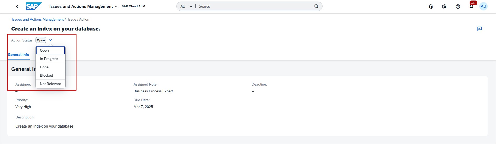This screenshot has height=144, width=496.
Task: Click the search magnifier icon
Action: tap(316, 6)
